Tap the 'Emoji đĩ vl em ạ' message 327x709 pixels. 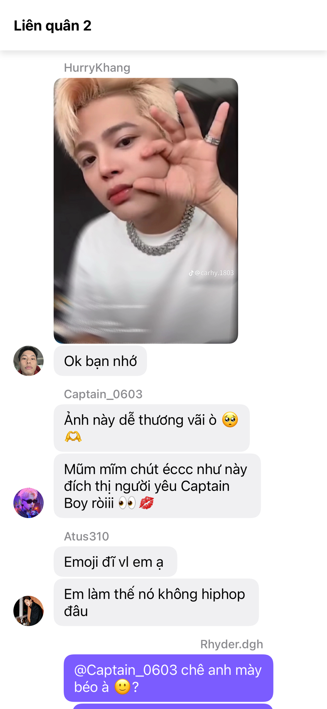click(115, 562)
